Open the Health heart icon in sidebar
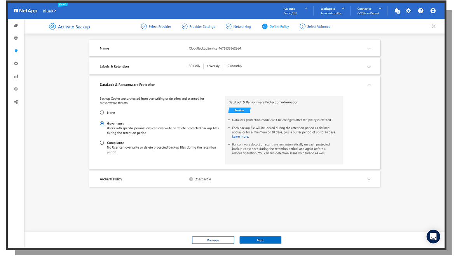 pyautogui.click(x=16, y=38)
